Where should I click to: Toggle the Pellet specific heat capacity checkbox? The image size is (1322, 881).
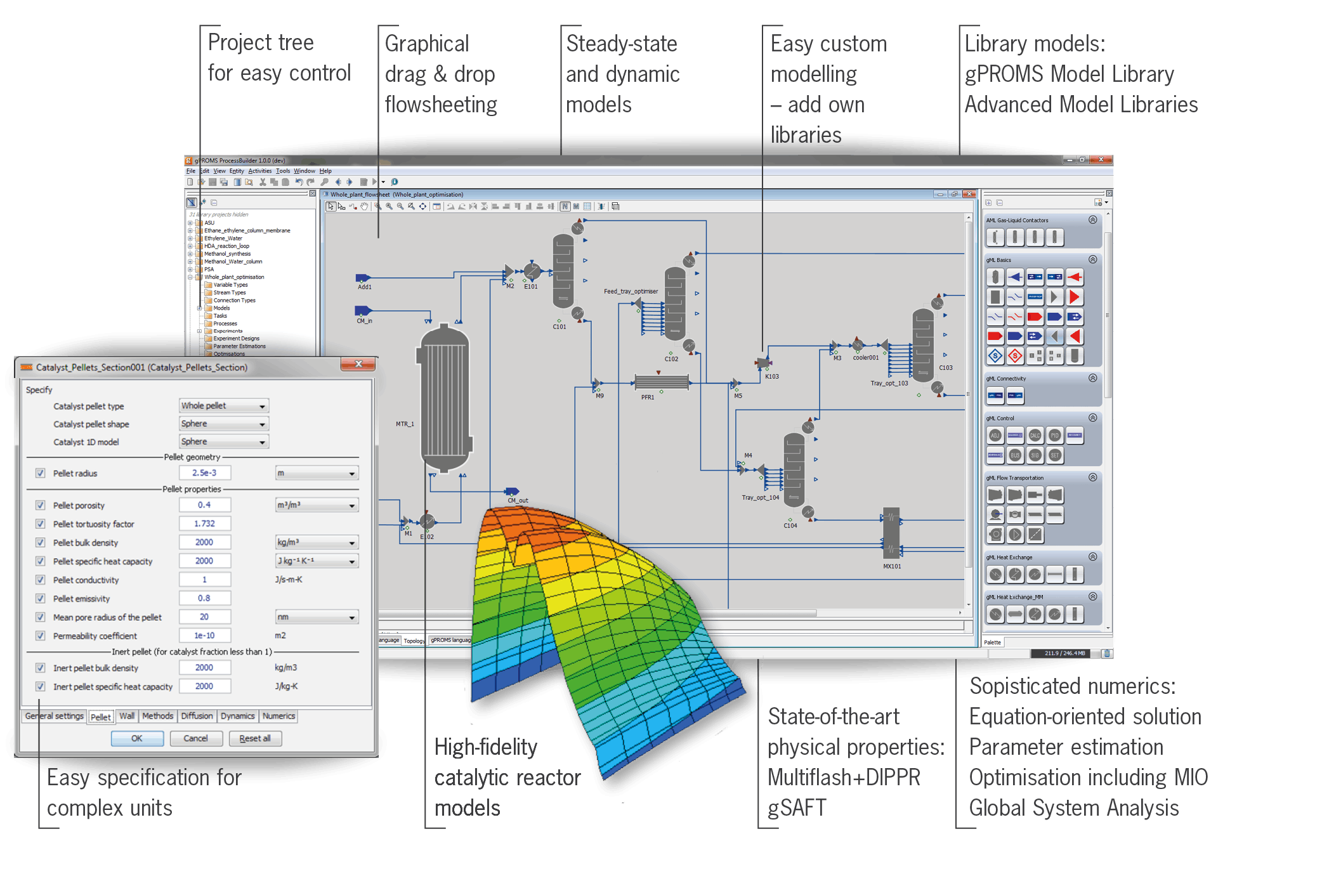(41, 561)
